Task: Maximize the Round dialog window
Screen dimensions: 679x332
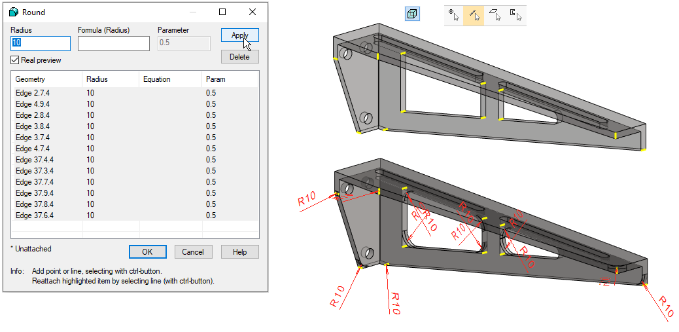Action: point(222,12)
